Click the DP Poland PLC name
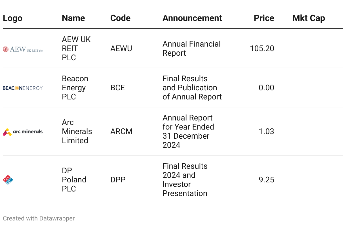Screen dimensions: 346x225 (74, 180)
